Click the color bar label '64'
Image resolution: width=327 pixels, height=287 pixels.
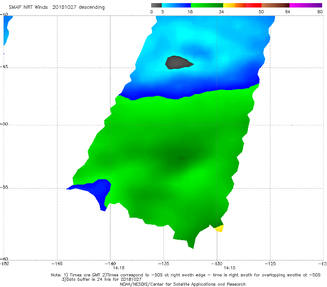[x=288, y=11]
